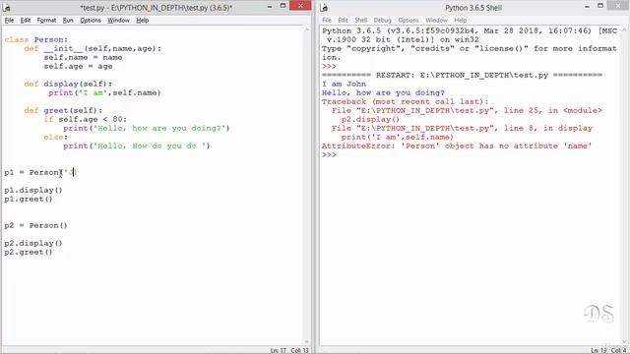Viewport: 630px width, 354px height.
Task: Click the RESTART line in the Shell
Action: [462, 75]
